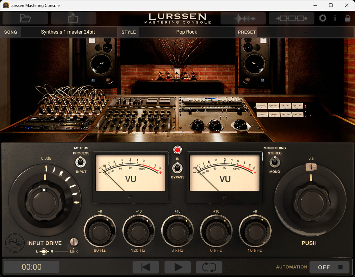The image size is (355, 277).
Task: Flip the In/Bypass toggle switch
Action: (x=177, y=168)
